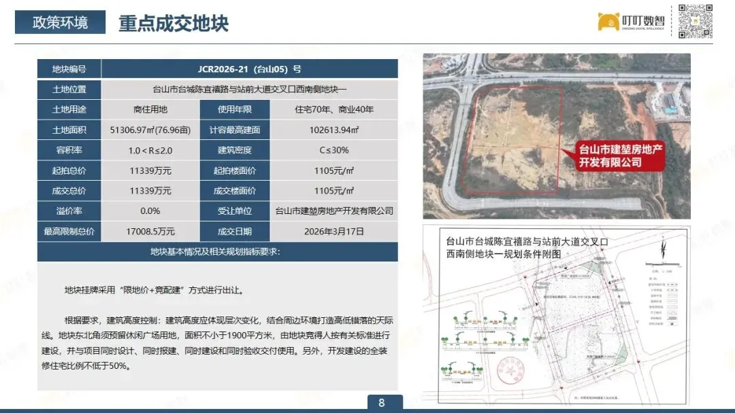Click the 台山市建塑房地产开发有限公司 受让单位 link
735x413 pixels.
coord(333,211)
